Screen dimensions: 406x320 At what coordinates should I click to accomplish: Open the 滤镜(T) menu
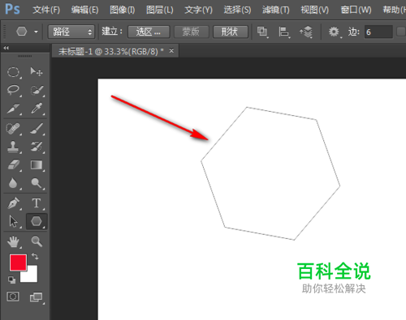[276, 10]
